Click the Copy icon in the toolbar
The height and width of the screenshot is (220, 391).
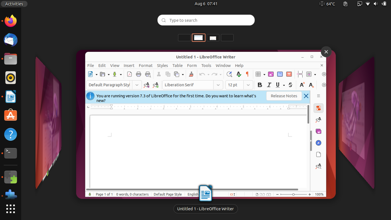click(168, 74)
